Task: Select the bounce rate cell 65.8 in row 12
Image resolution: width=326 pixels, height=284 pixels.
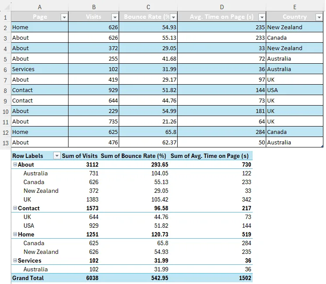Action: [x=148, y=132]
